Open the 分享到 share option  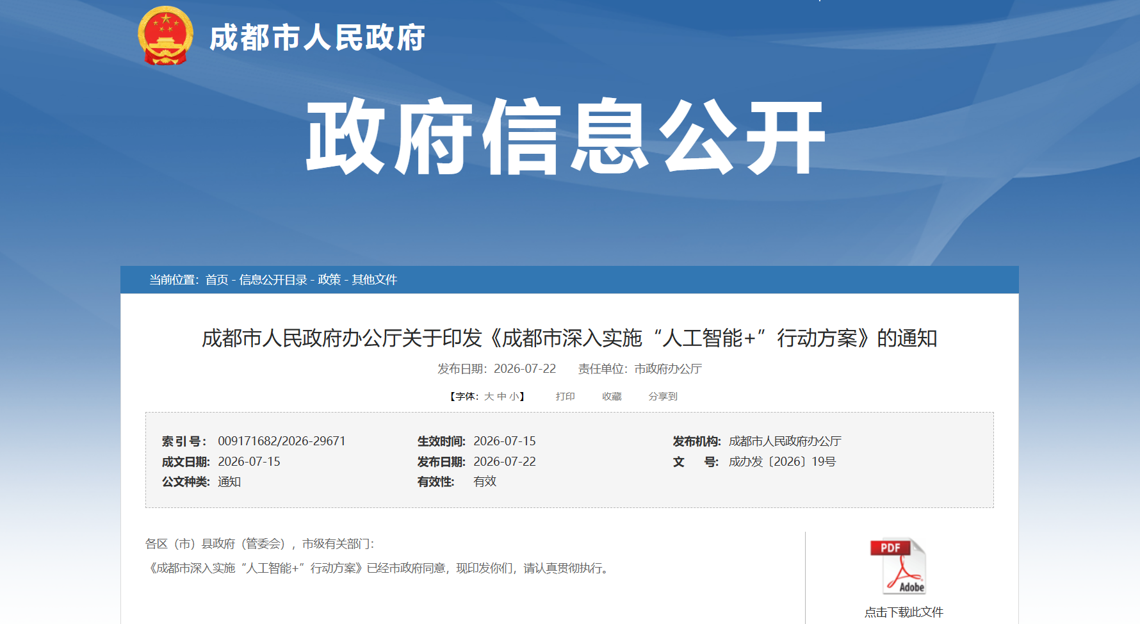click(x=662, y=397)
